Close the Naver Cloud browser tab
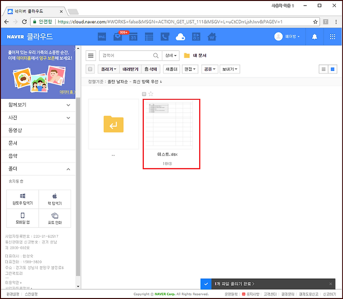The width and height of the screenshot is (343, 299). [x=61, y=11]
